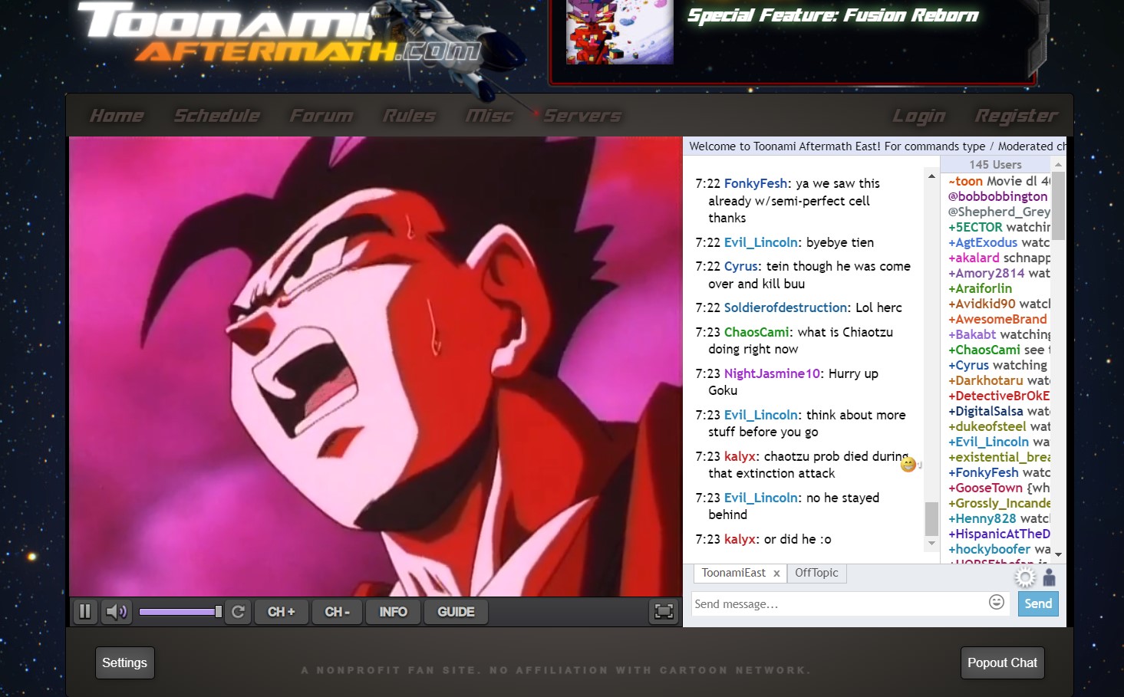The image size is (1124, 697).
Task: Select @bobbobbington in the user list
Action: (997, 196)
